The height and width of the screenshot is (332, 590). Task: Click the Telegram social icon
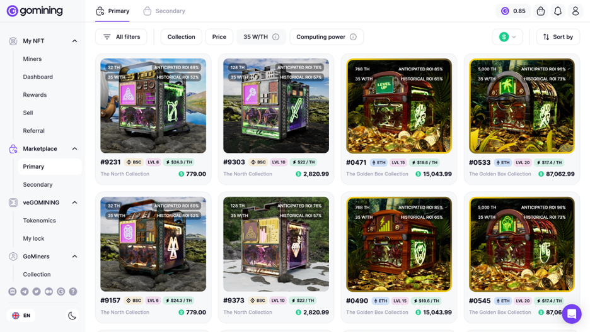pyautogui.click(x=25, y=292)
